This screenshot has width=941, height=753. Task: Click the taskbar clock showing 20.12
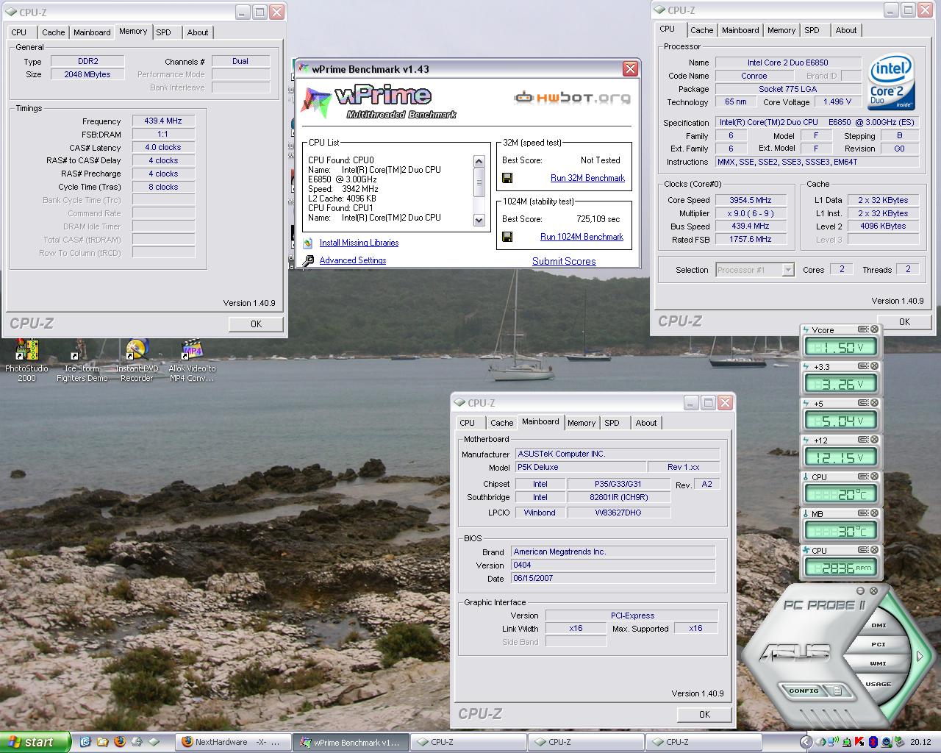pyautogui.click(x=920, y=742)
